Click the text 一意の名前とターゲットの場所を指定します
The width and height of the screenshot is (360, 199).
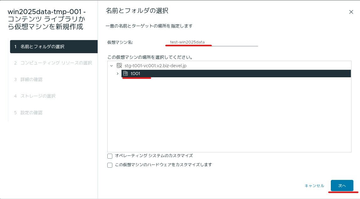149,26
